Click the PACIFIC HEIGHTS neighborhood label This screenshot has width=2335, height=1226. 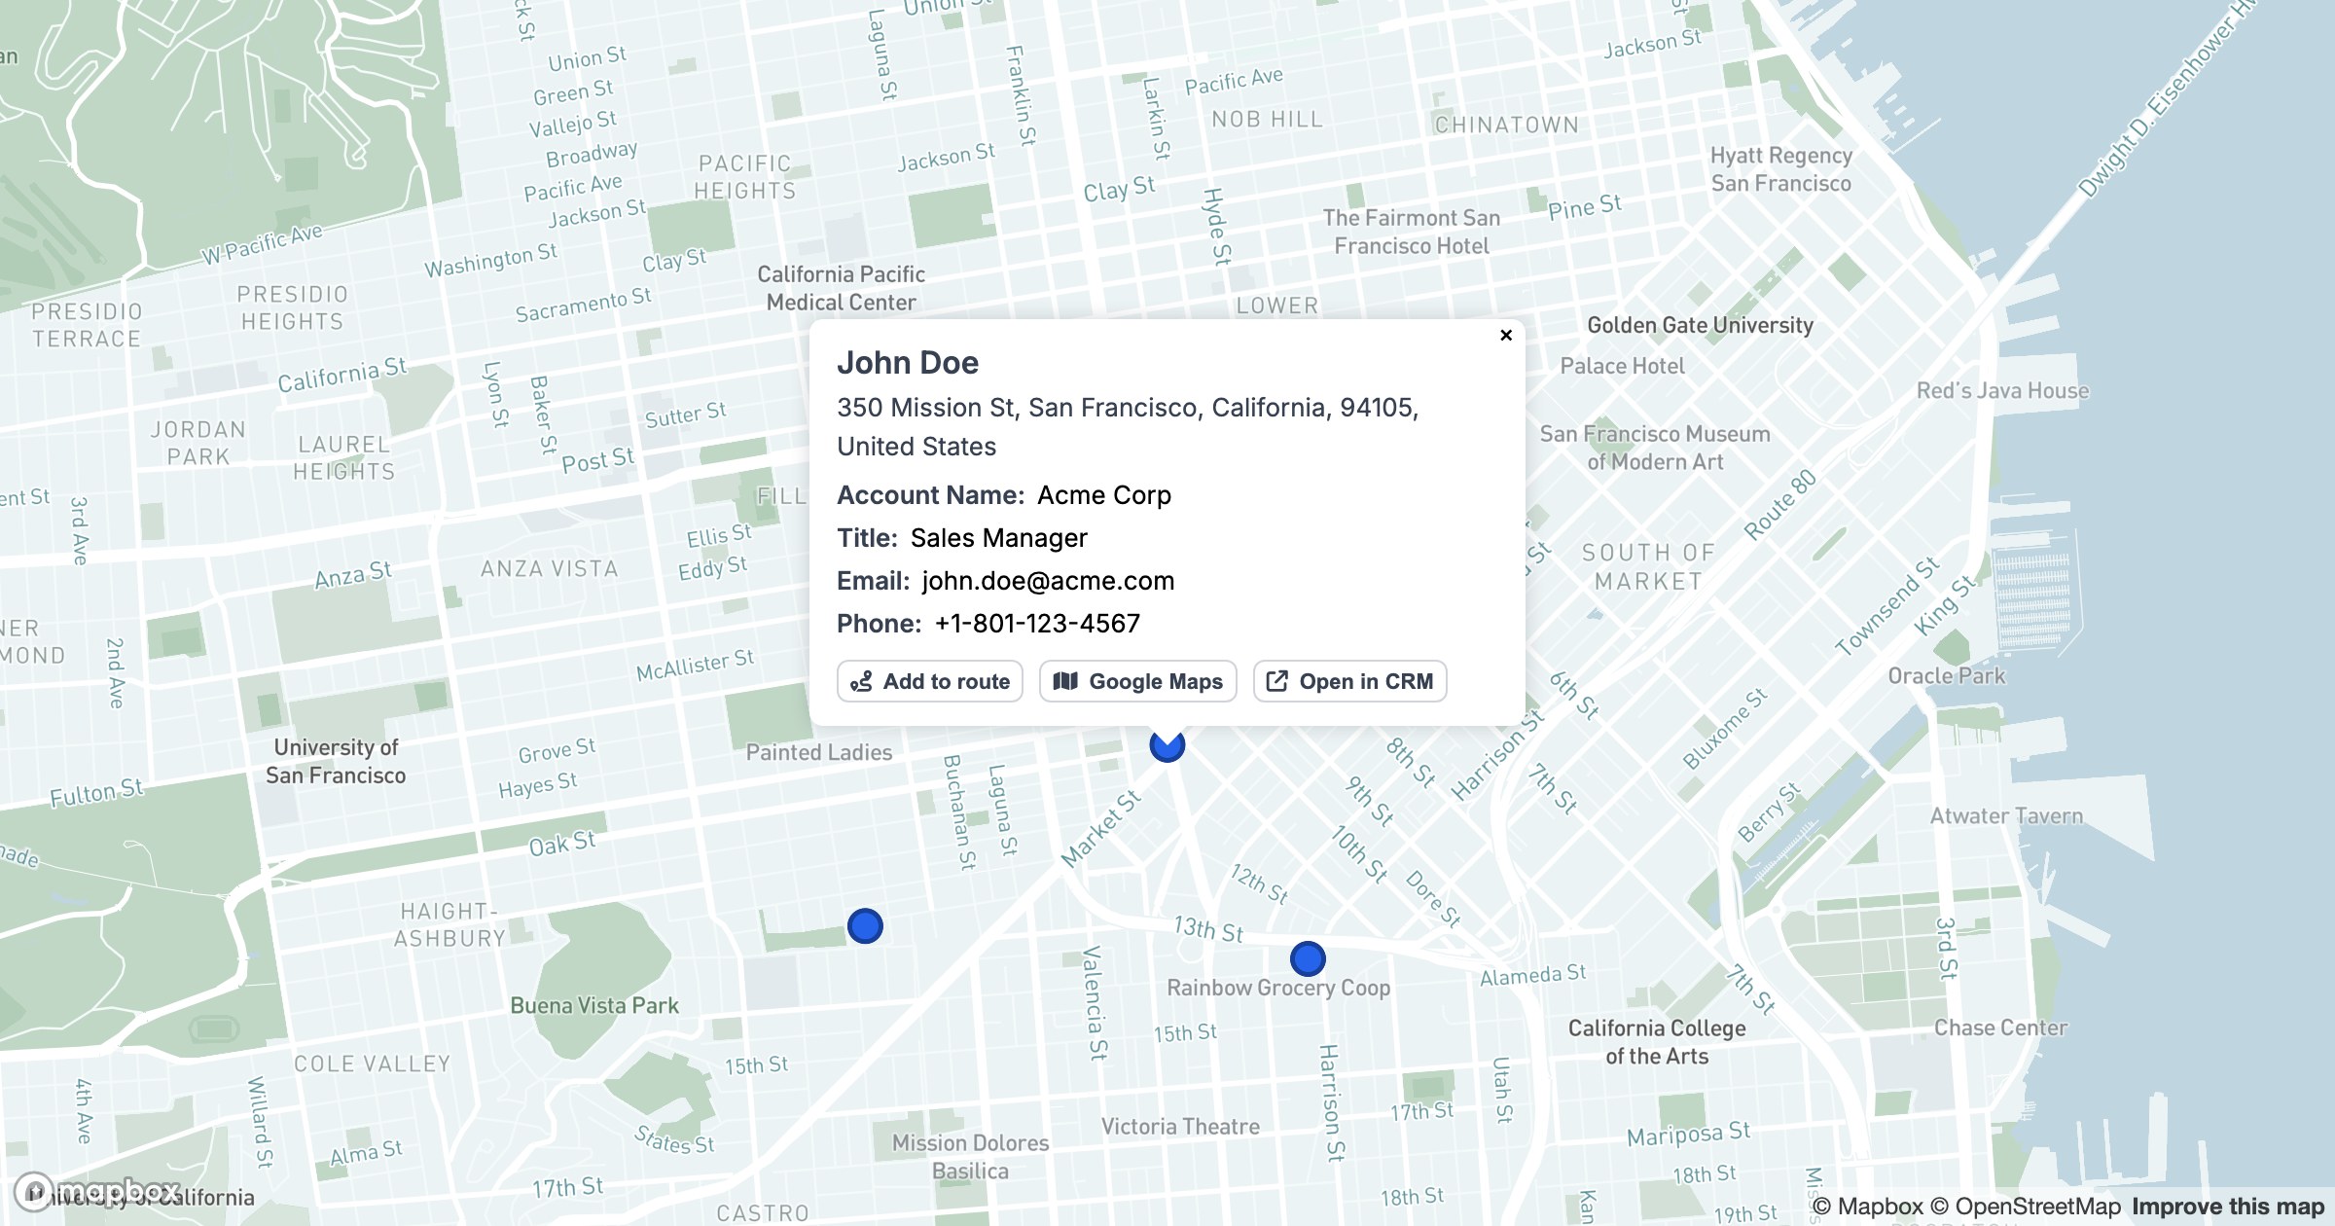coord(745,177)
